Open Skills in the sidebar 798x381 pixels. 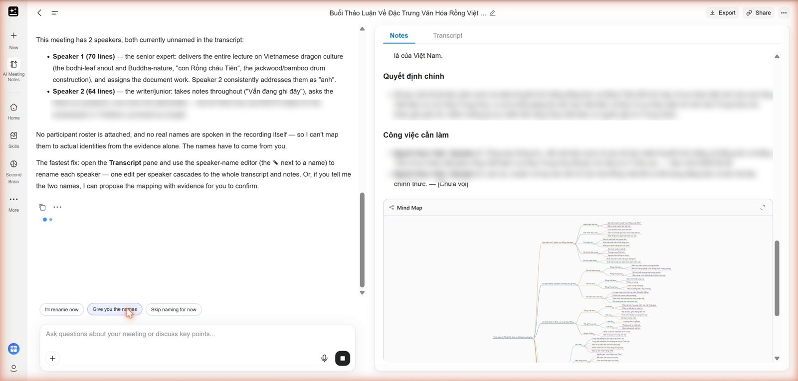tap(13, 140)
